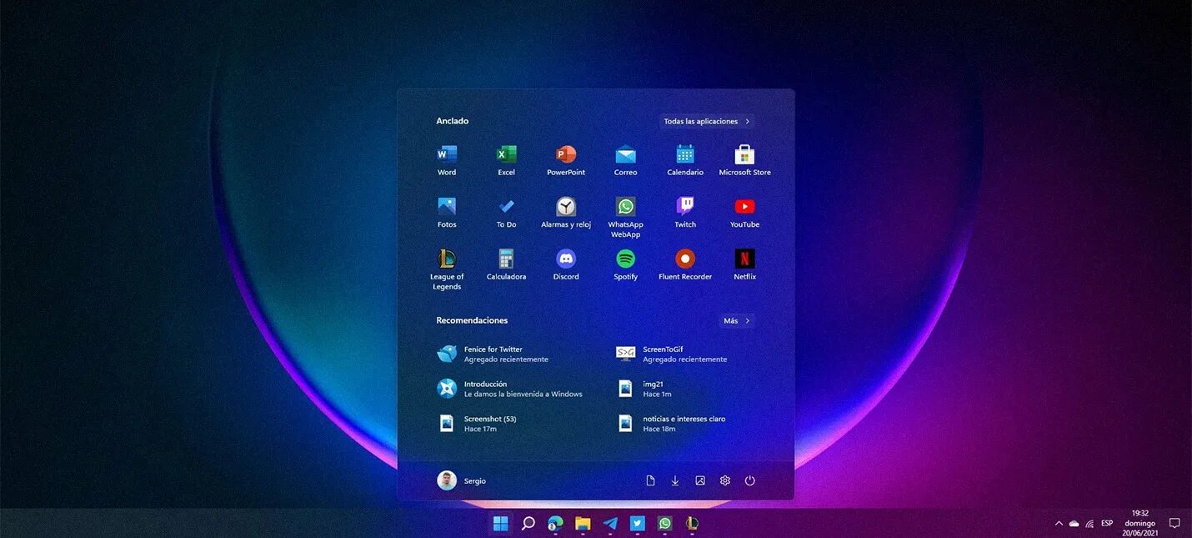The width and height of the screenshot is (1192, 538).
Task: Open League of Legends on the taskbar
Action: click(692, 524)
